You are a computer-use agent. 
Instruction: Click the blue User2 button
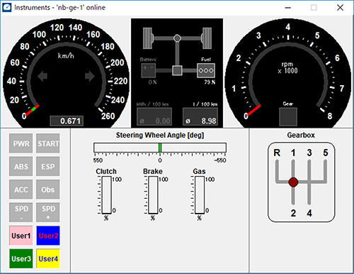coord(48,236)
